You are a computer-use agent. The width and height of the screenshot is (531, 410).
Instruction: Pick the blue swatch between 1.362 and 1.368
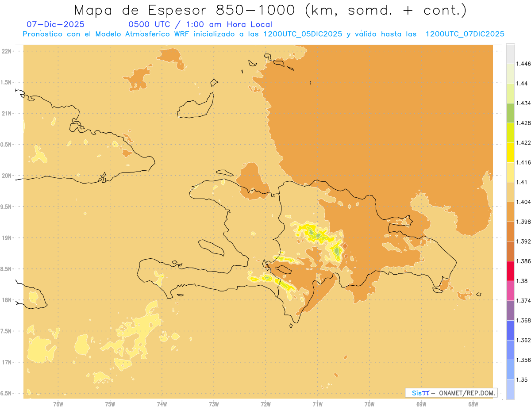coord(510,330)
